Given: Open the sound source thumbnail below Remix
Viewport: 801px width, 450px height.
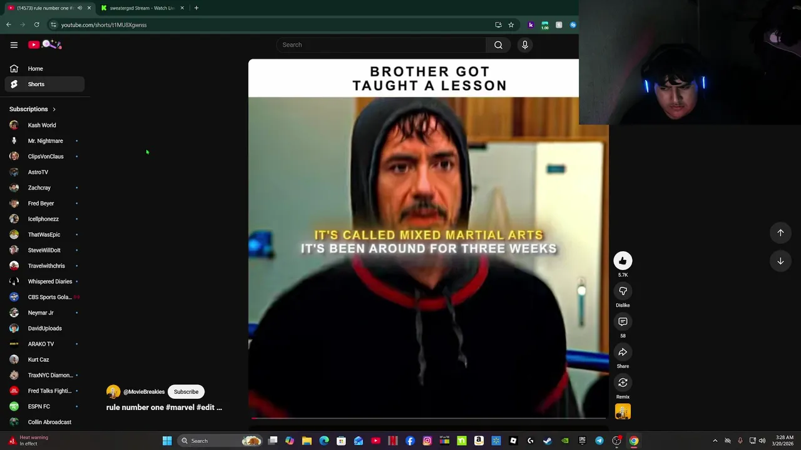Looking at the screenshot, I should pyautogui.click(x=623, y=411).
